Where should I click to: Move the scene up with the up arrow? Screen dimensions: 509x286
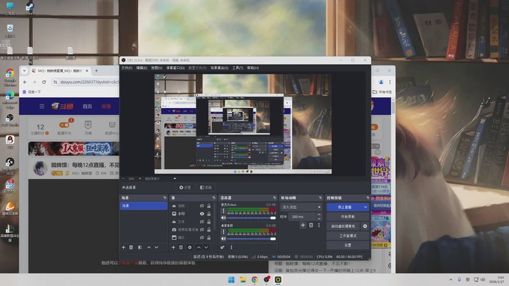(149, 247)
